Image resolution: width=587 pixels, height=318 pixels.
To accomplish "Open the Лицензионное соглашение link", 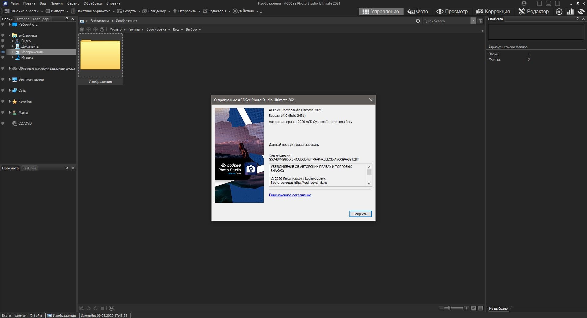I will pyautogui.click(x=290, y=195).
